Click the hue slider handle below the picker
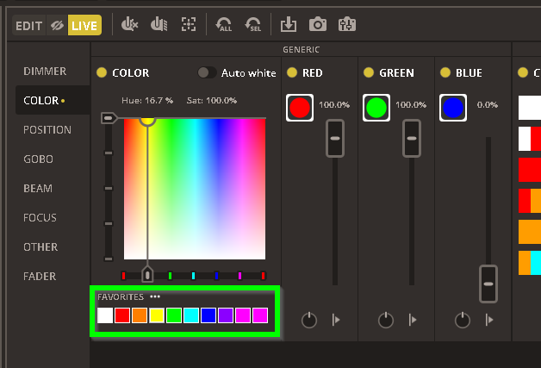 [147, 274]
